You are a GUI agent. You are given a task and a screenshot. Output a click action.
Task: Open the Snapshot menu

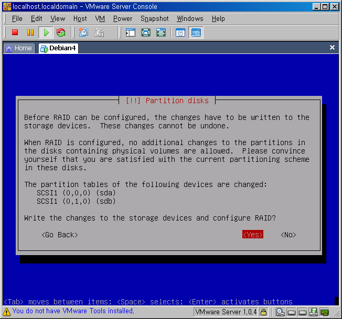pyautogui.click(x=155, y=18)
